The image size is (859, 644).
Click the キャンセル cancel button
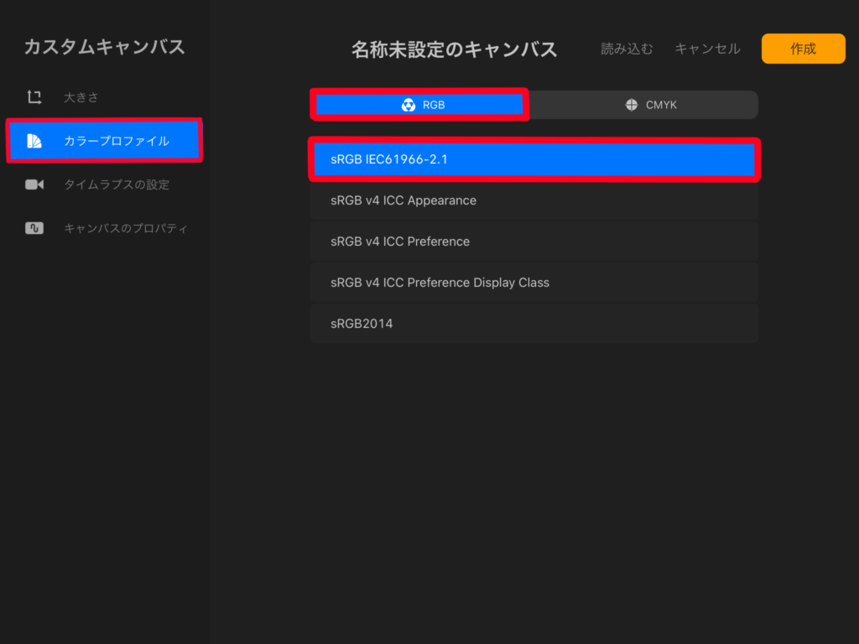pyautogui.click(x=707, y=49)
